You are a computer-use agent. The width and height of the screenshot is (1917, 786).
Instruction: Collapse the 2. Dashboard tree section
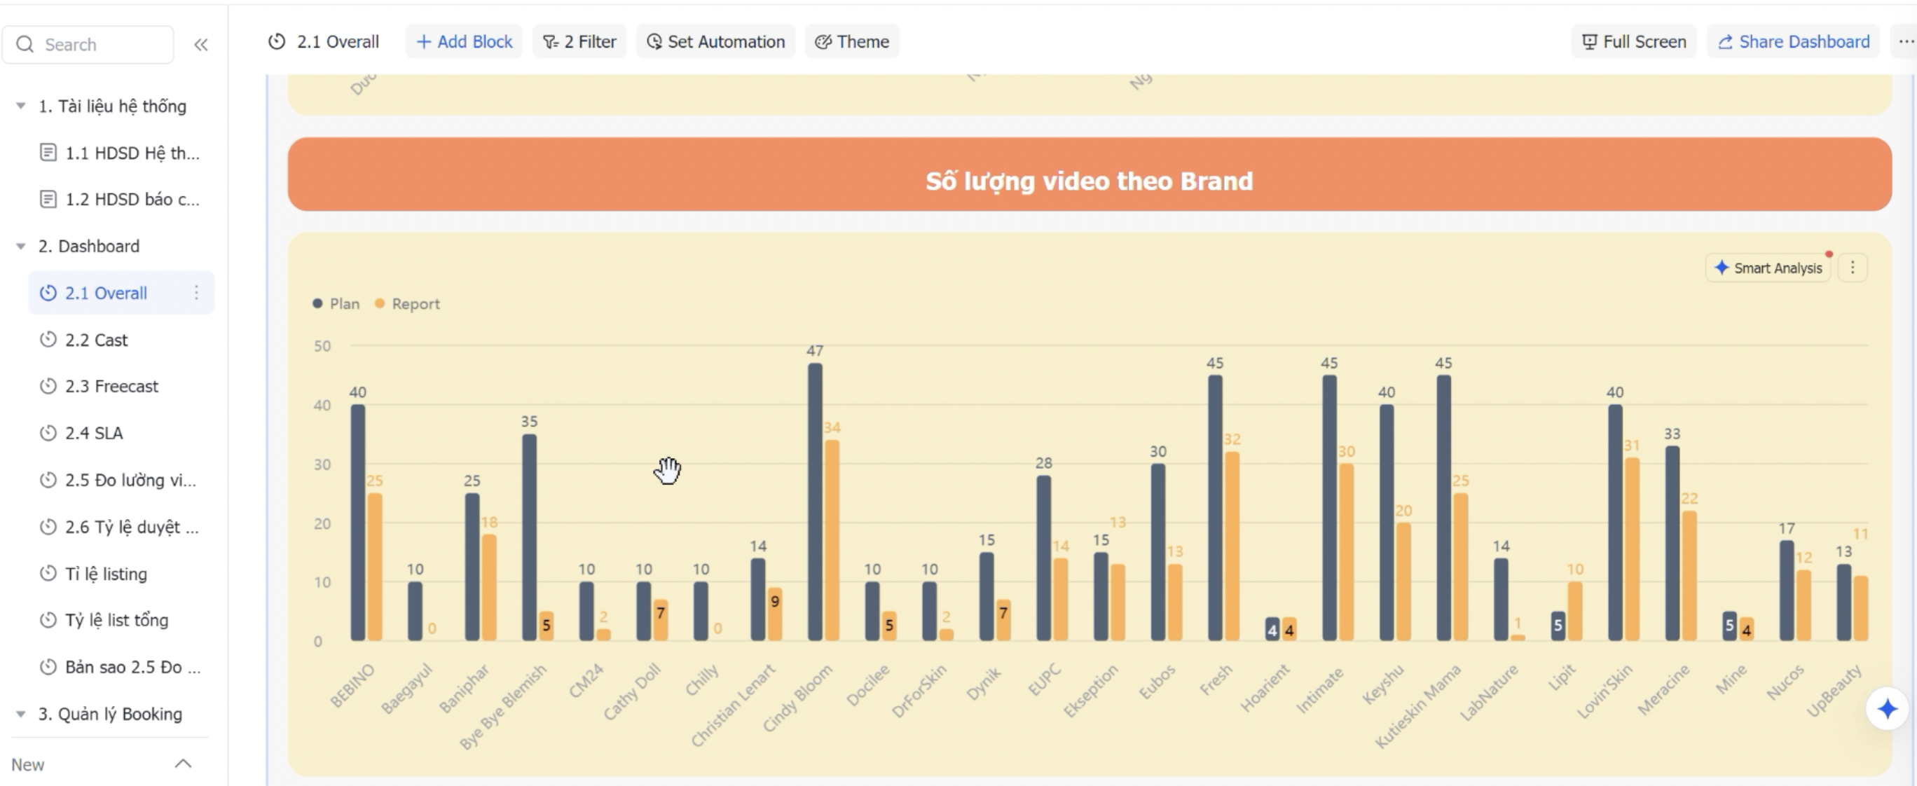click(21, 247)
